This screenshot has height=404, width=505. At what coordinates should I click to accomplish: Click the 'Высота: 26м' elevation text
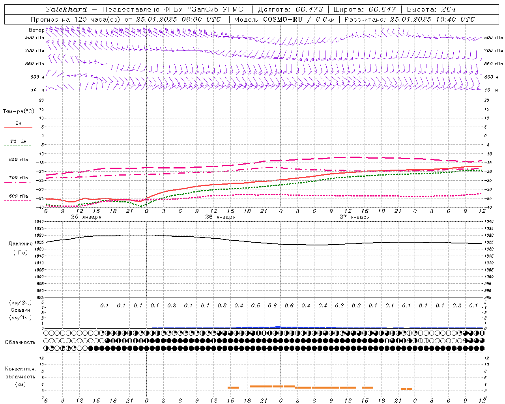click(x=431, y=9)
